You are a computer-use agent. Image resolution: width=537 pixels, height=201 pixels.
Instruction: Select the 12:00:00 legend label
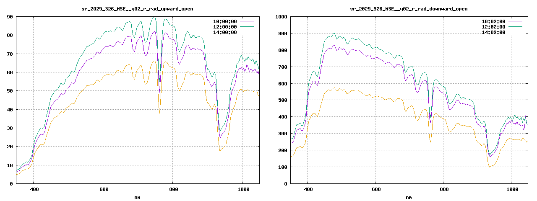225,26
